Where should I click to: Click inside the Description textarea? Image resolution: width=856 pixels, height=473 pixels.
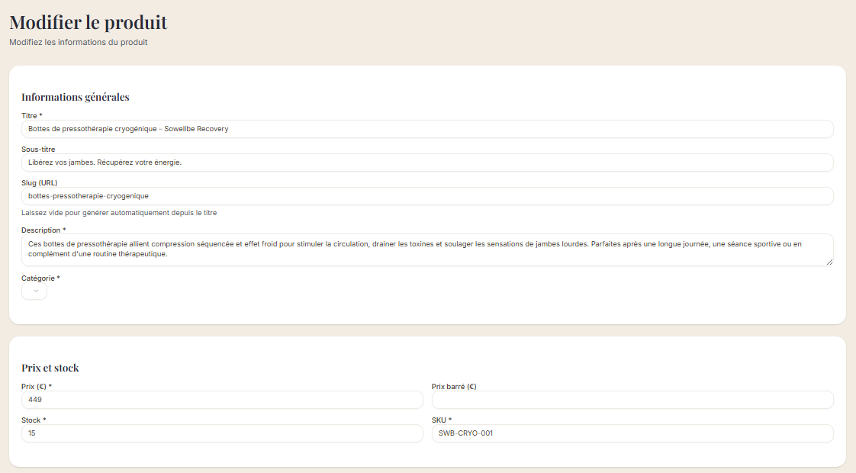(427, 249)
